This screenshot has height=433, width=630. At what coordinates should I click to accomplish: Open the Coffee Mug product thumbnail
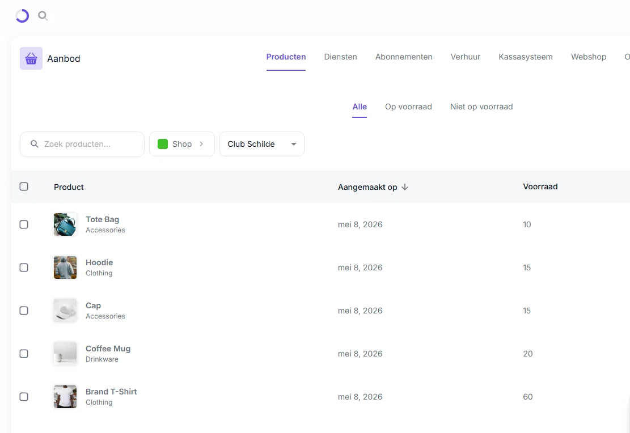65,353
